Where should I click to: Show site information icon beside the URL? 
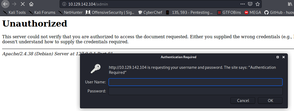point(64,4)
